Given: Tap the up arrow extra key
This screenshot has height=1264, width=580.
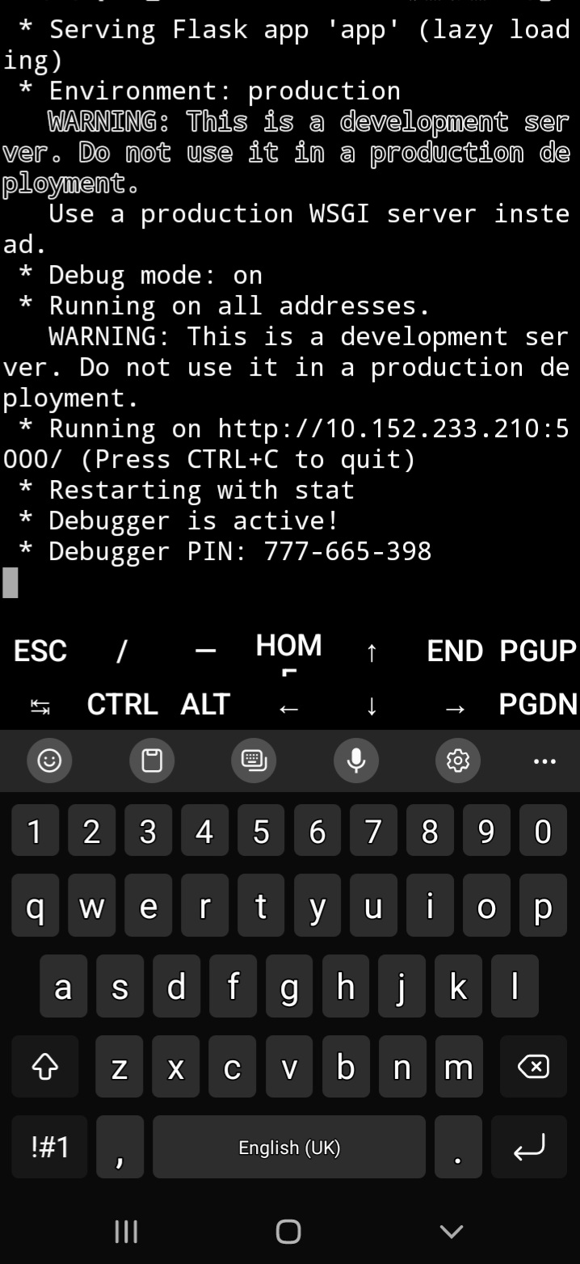Looking at the screenshot, I should click(372, 653).
